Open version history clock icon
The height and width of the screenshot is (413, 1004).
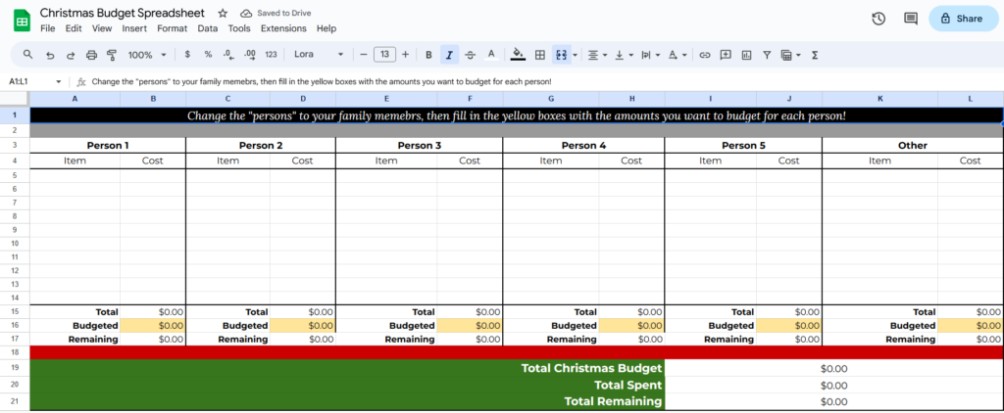tap(878, 19)
